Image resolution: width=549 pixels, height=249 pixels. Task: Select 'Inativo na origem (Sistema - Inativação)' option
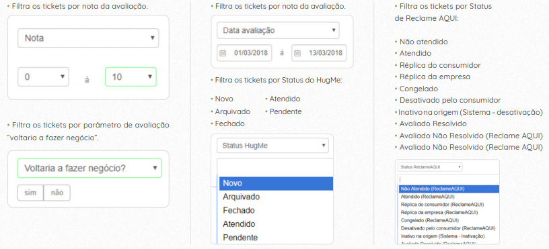click(449, 236)
